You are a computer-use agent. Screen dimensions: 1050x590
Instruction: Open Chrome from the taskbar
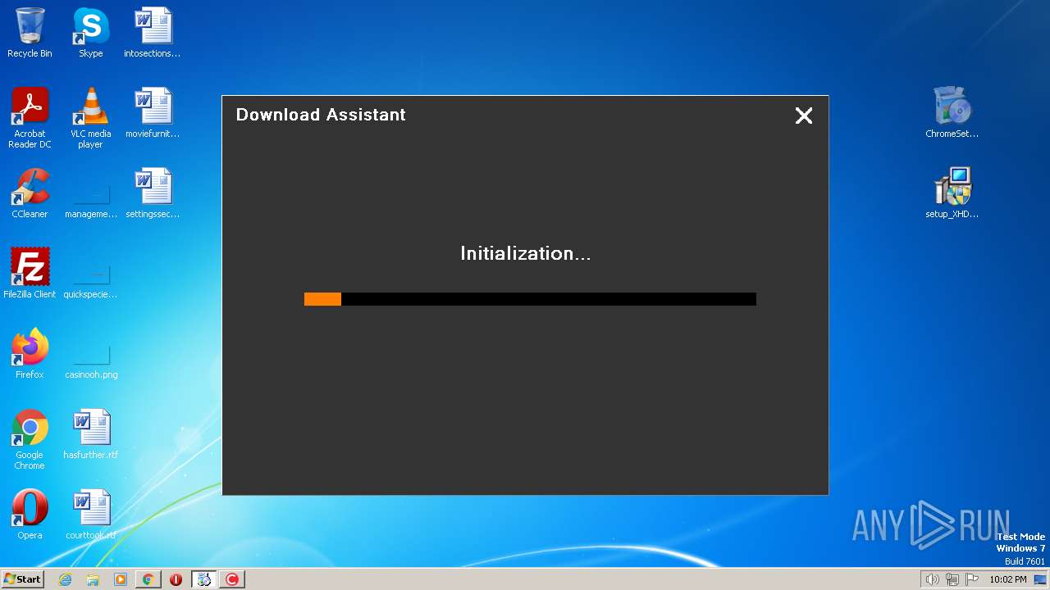(x=148, y=579)
